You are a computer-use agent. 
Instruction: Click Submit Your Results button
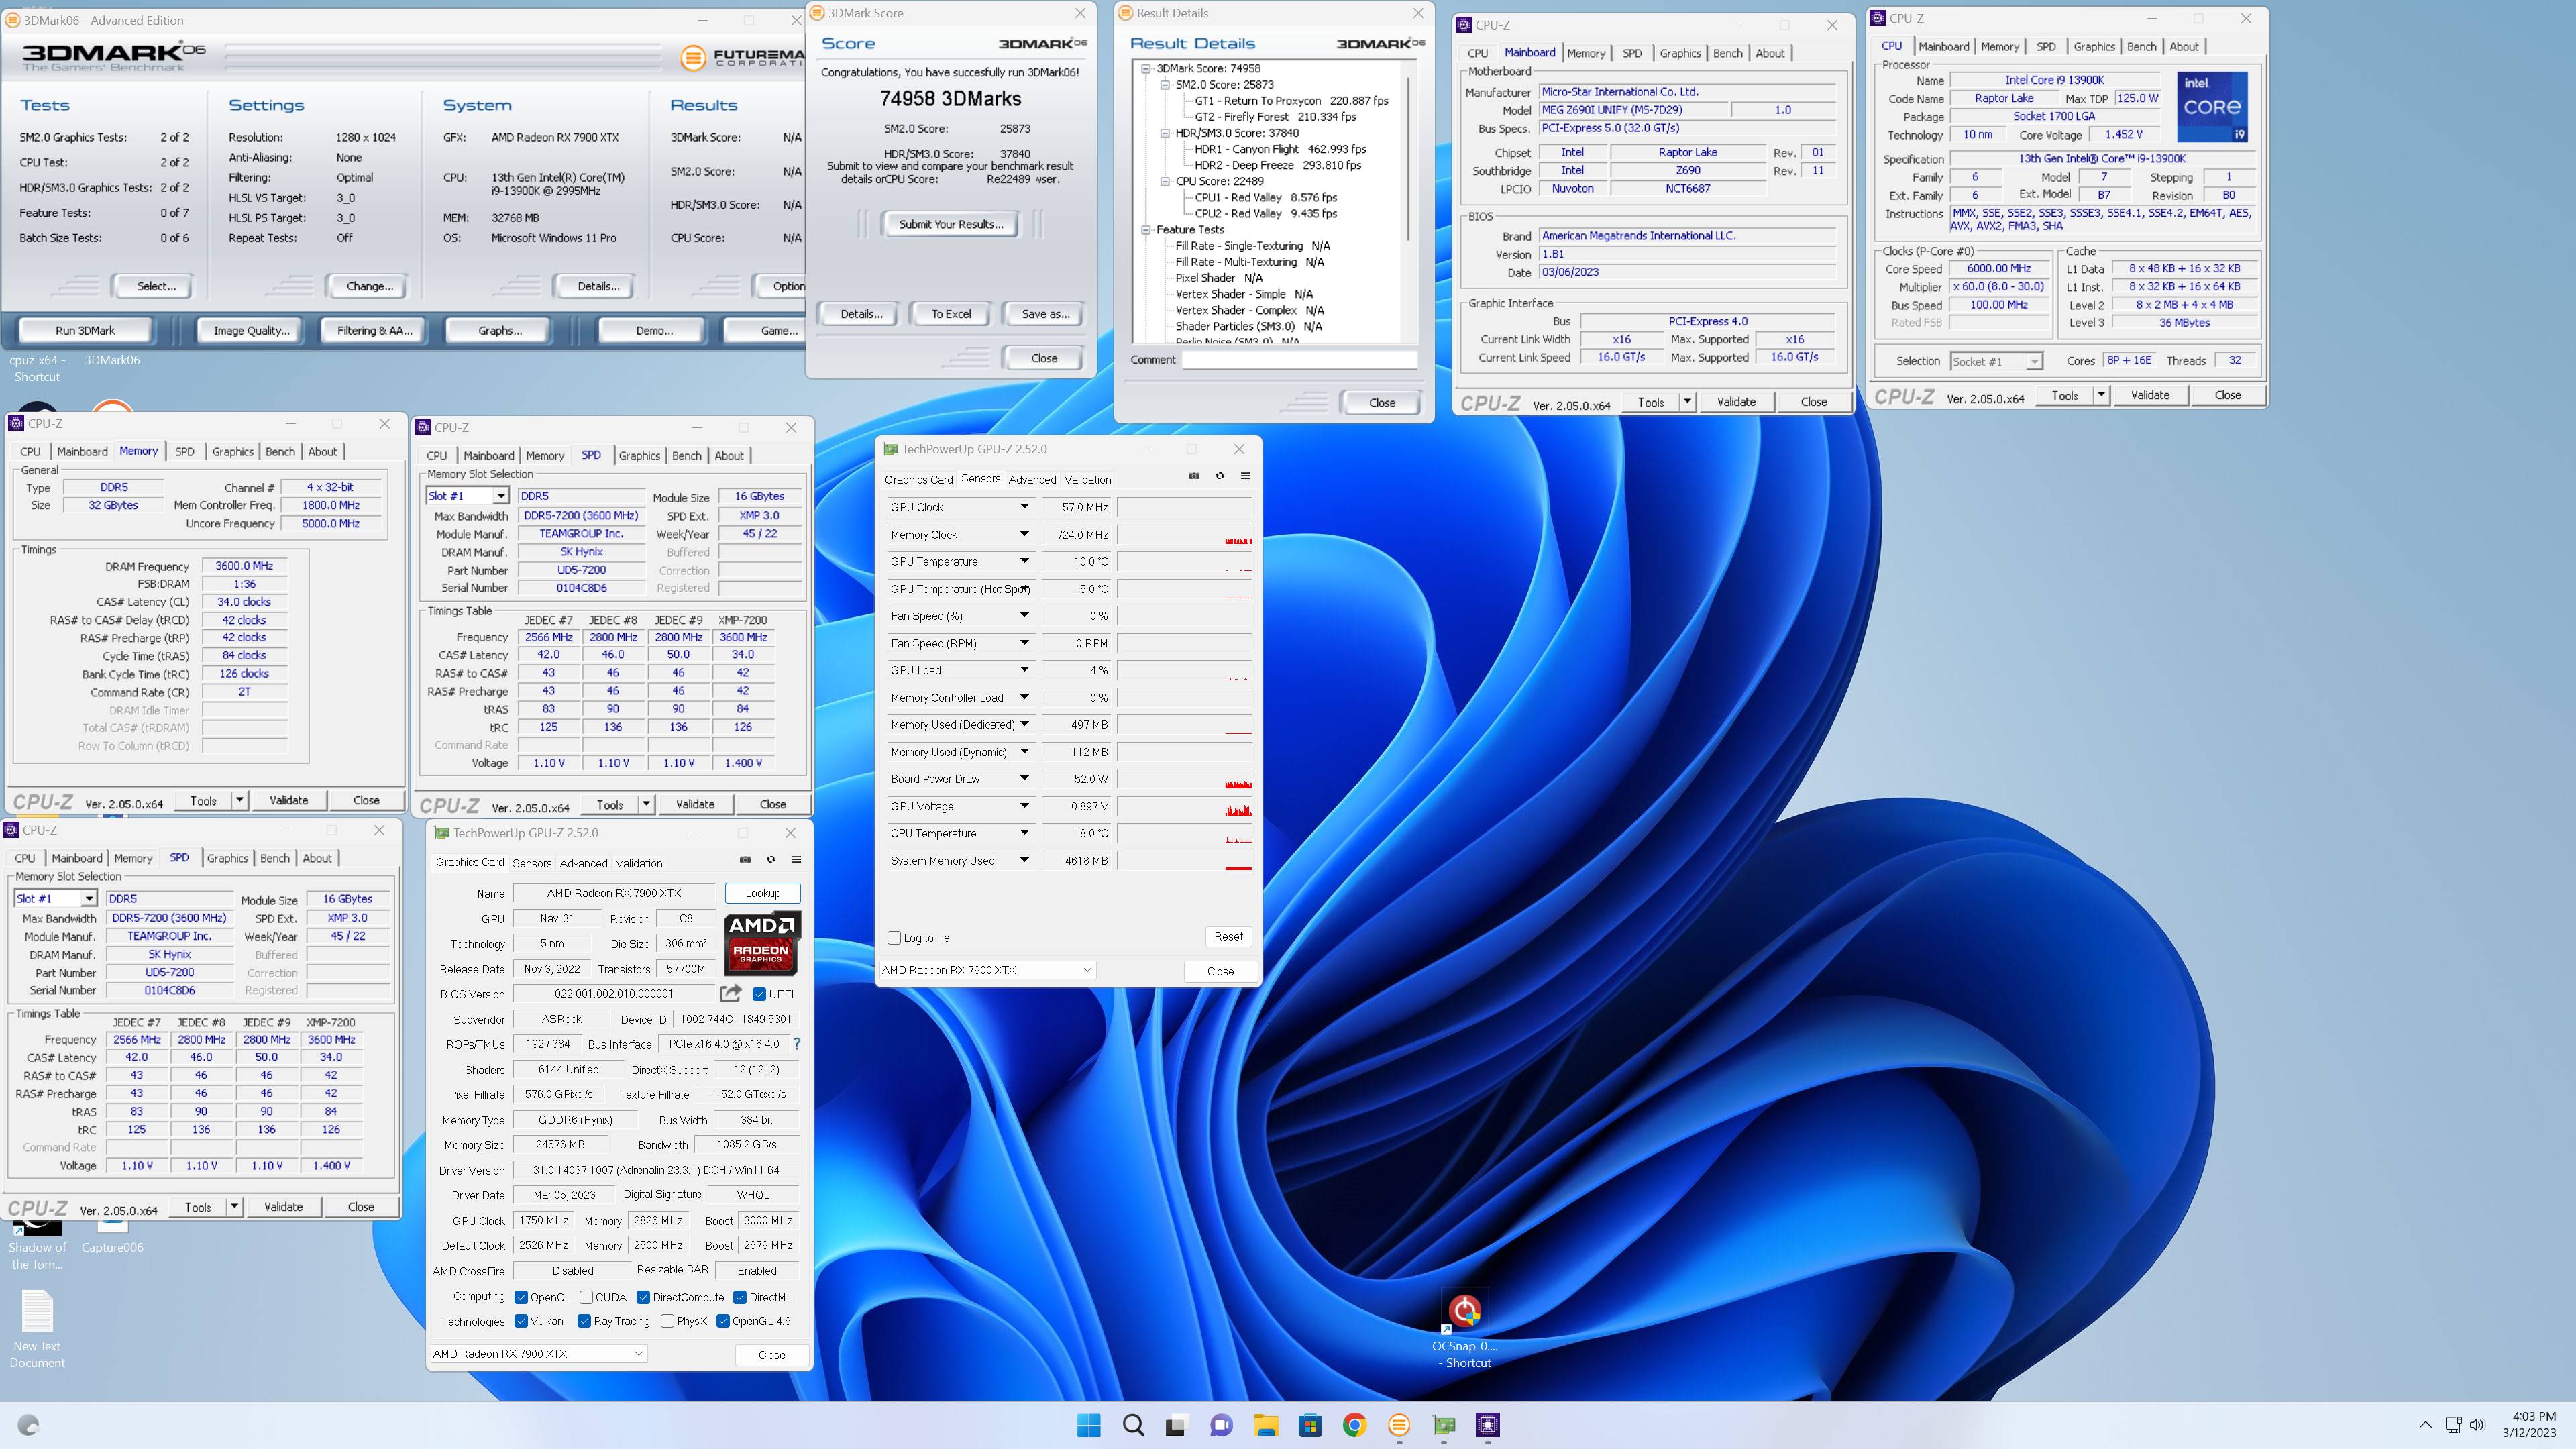pos(951,224)
